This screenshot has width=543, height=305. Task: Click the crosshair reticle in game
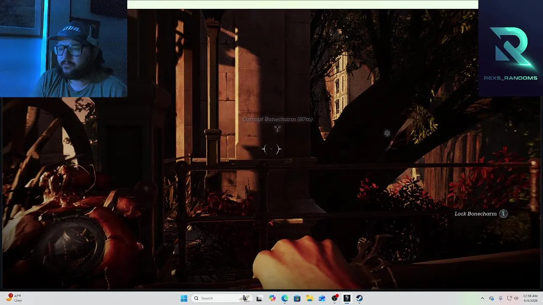click(271, 149)
